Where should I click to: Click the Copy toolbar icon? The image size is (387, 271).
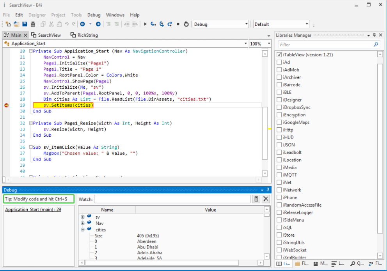pyautogui.click(x=43, y=24)
